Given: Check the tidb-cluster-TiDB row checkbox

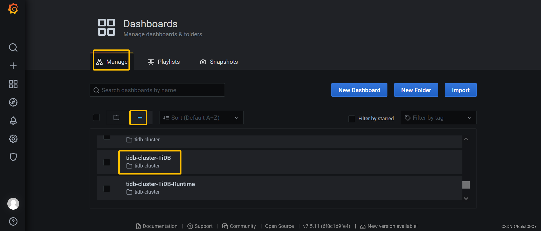Looking at the screenshot, I should click(107, 162).
